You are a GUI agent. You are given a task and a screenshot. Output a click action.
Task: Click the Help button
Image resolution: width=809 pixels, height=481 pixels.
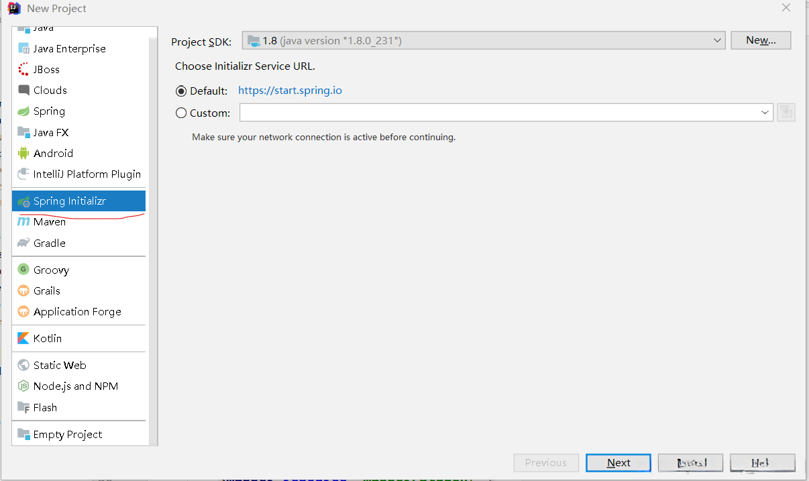coord(763,463)
